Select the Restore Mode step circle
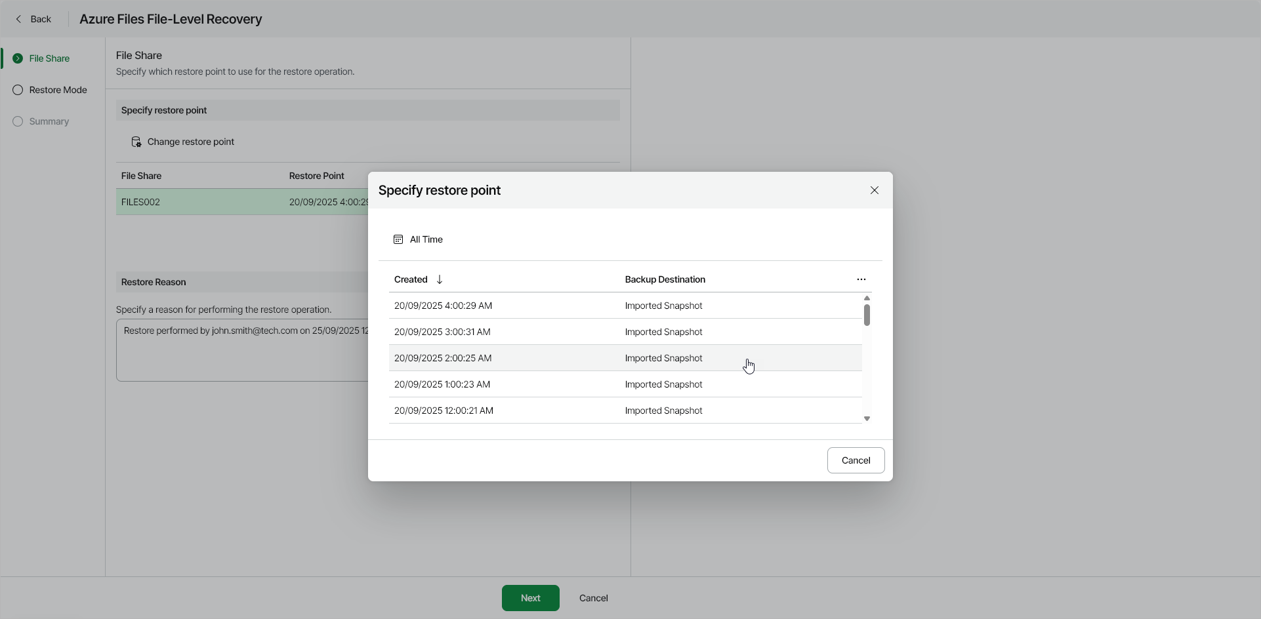Screen dimensions: 1261x619 tap(17, 90)
